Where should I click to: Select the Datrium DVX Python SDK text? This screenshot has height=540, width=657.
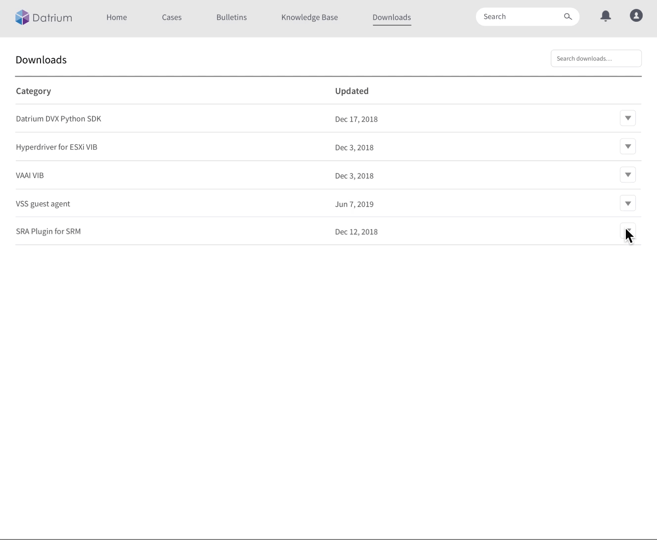pos(58,119)
